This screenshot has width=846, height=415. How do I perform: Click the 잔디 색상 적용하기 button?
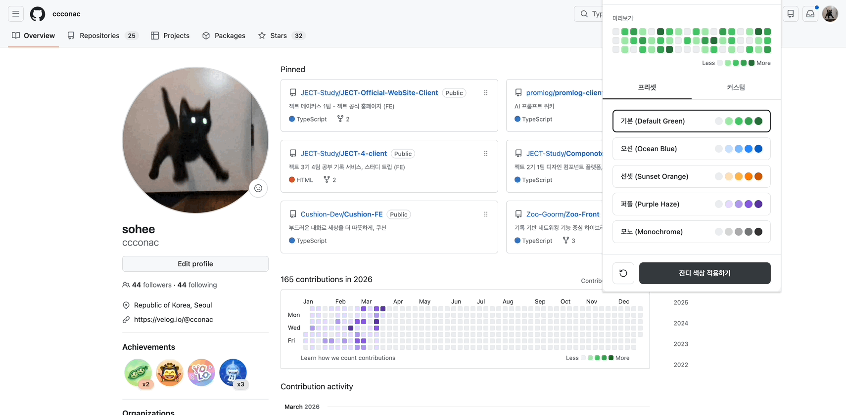coord(705,273)
